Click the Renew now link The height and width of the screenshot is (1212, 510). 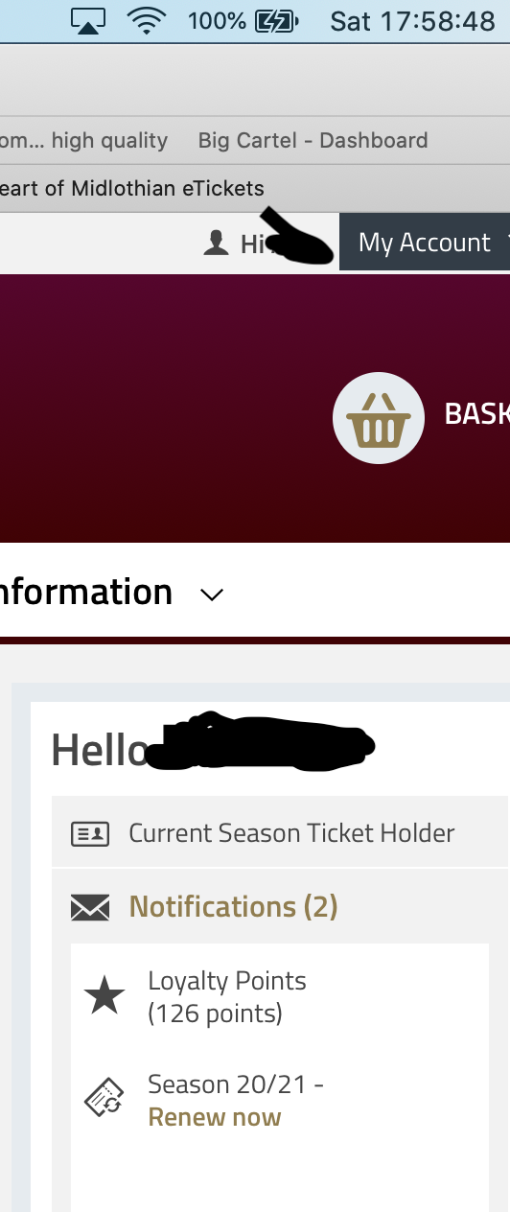(215, 1117)
